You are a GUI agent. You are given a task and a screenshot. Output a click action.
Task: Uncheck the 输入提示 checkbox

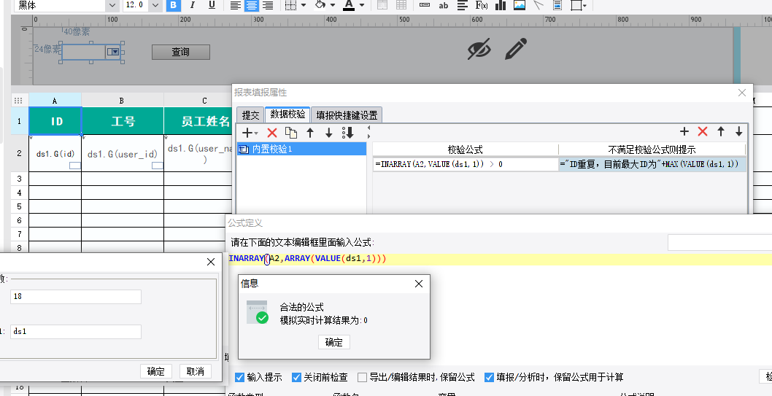pos(240,377)
